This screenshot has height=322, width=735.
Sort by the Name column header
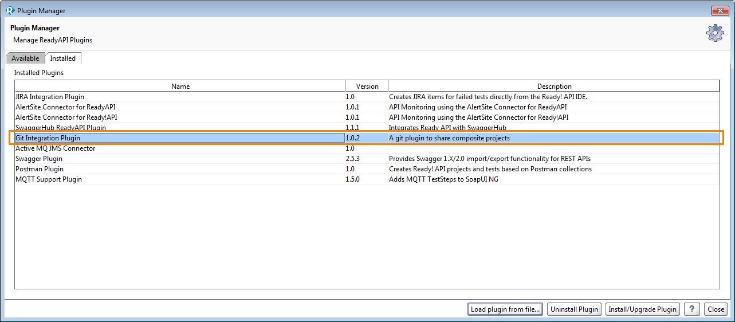(x=180, y=86)
